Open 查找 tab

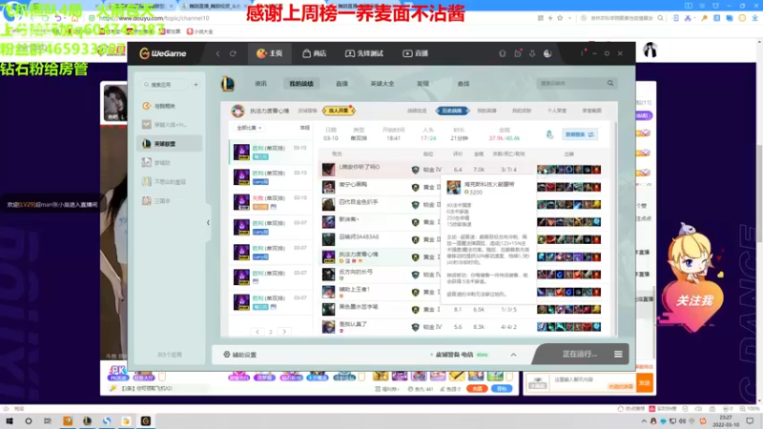click(464, 84)
